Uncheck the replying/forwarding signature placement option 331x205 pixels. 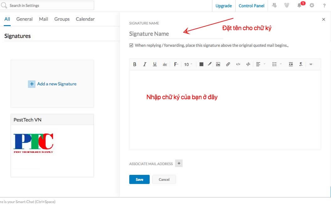pos(131,45)
